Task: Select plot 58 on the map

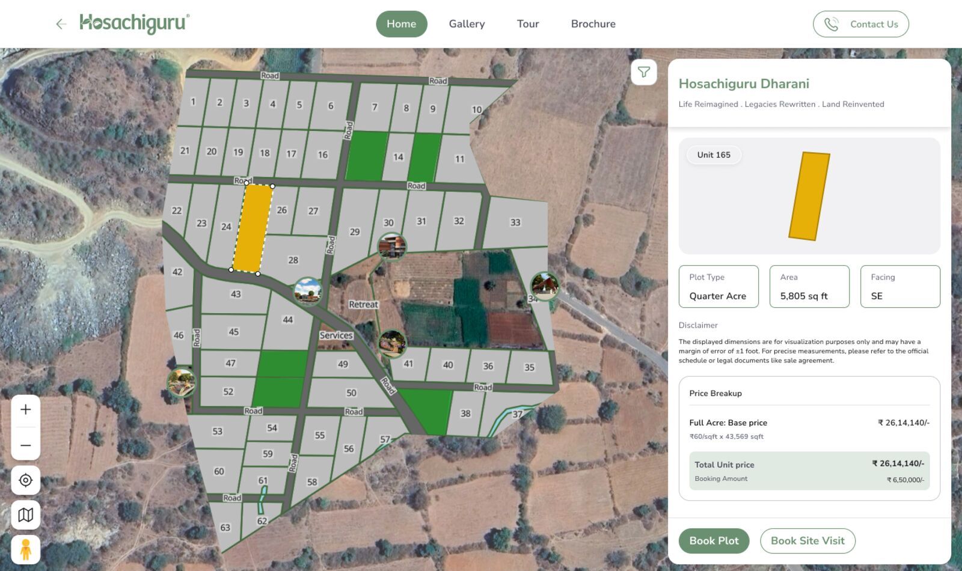Action: [312, 482]
